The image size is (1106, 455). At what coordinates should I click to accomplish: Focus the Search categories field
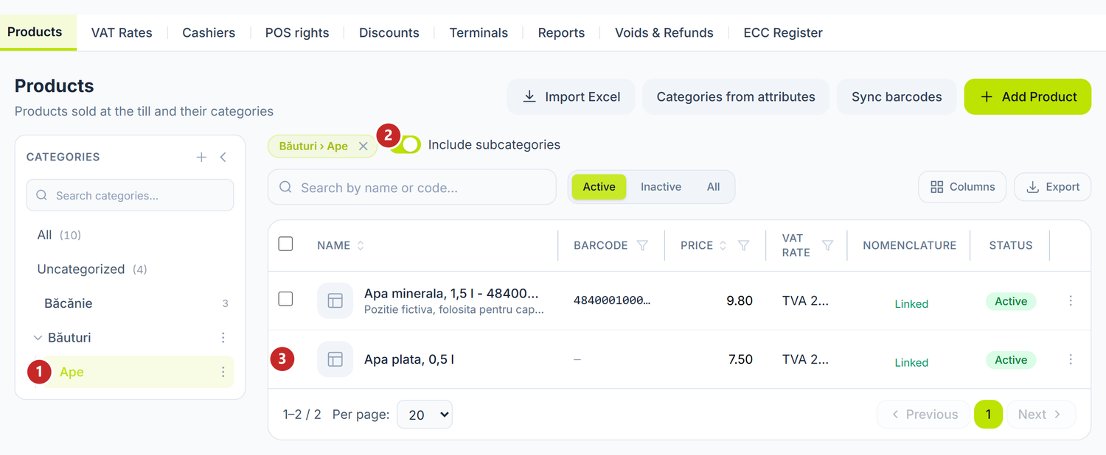130,195
